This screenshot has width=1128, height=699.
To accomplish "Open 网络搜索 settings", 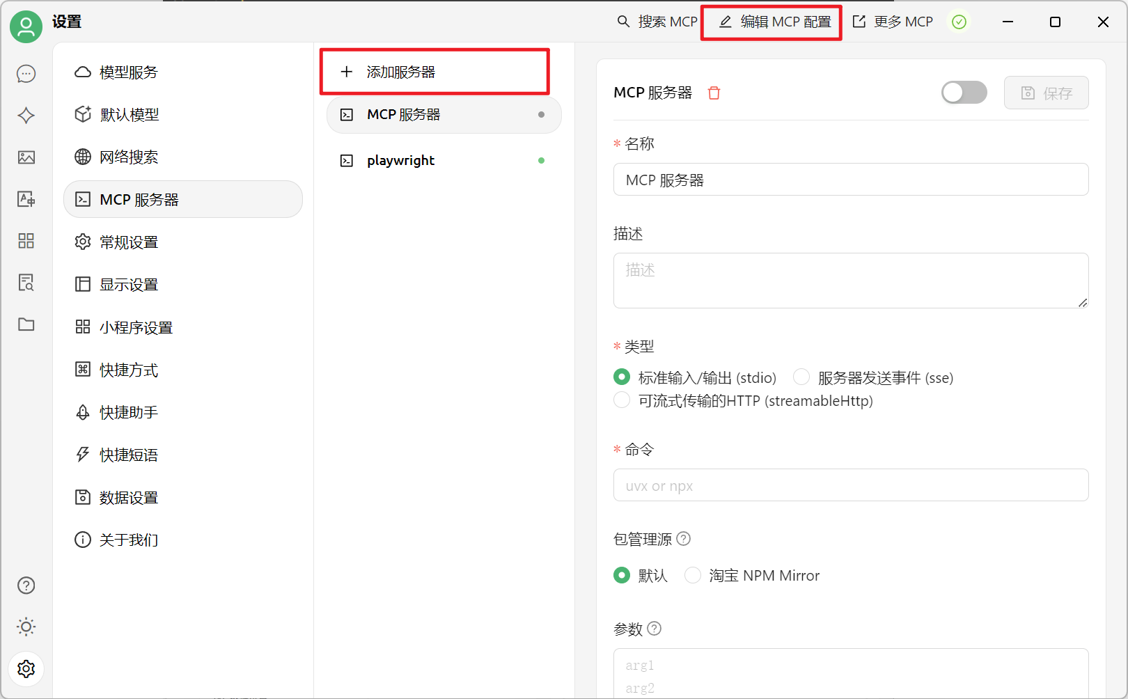I will (x=183, y=157).
